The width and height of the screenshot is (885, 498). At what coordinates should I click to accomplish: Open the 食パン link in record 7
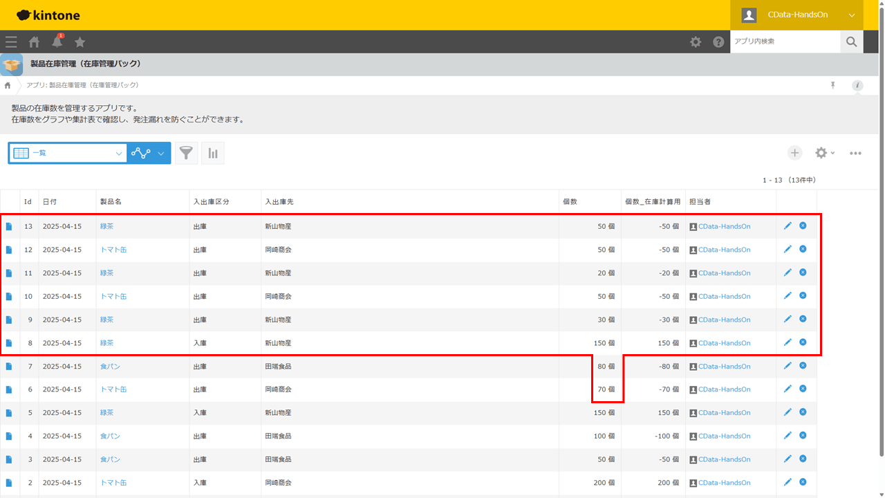[x=110, y=366]
